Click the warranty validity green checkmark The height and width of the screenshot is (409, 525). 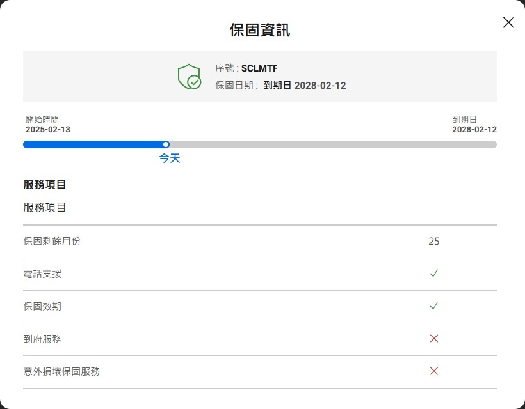tap(434, 306)
